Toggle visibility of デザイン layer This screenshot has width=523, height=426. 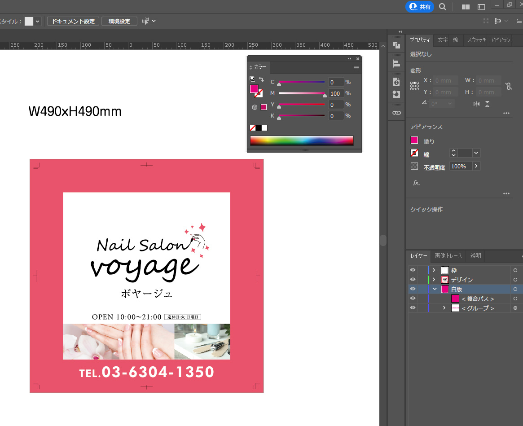[x=413, y=280]
